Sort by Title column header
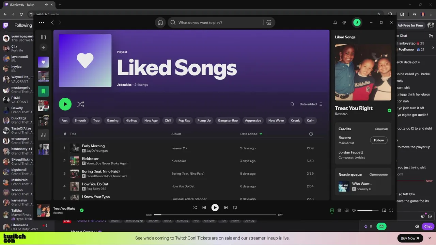The height and width of the screenshot is (245, 436). tap(73, 134)
